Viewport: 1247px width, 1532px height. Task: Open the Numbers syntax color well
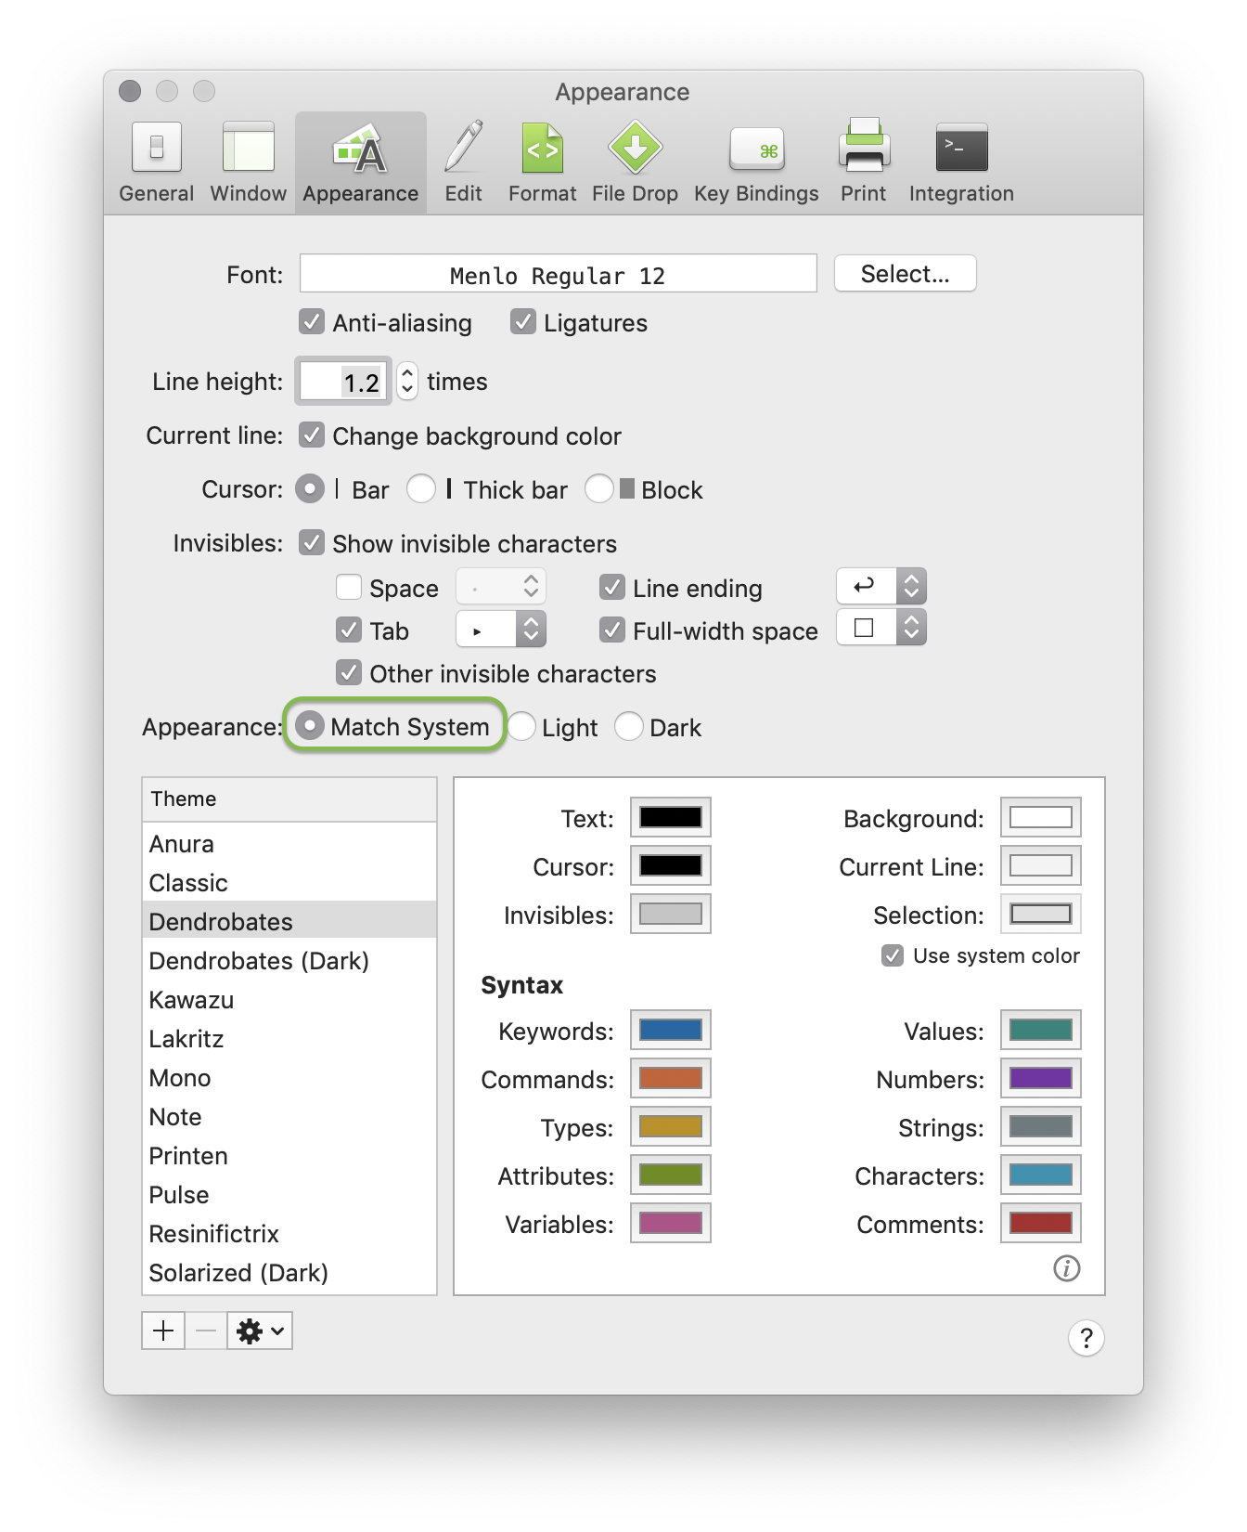(x=1041, y=1078)
